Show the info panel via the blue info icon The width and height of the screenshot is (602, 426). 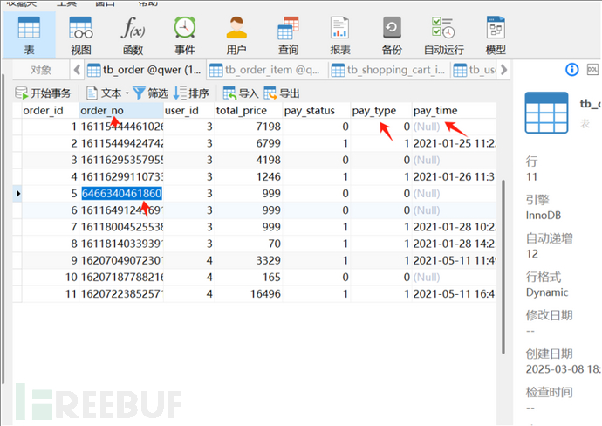[x=571, y=70]
